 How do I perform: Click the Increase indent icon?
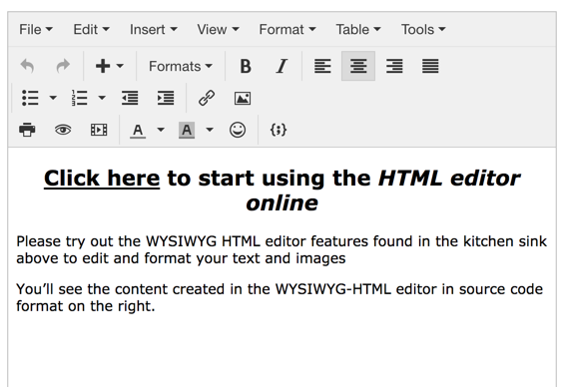[x=166, y=98]
